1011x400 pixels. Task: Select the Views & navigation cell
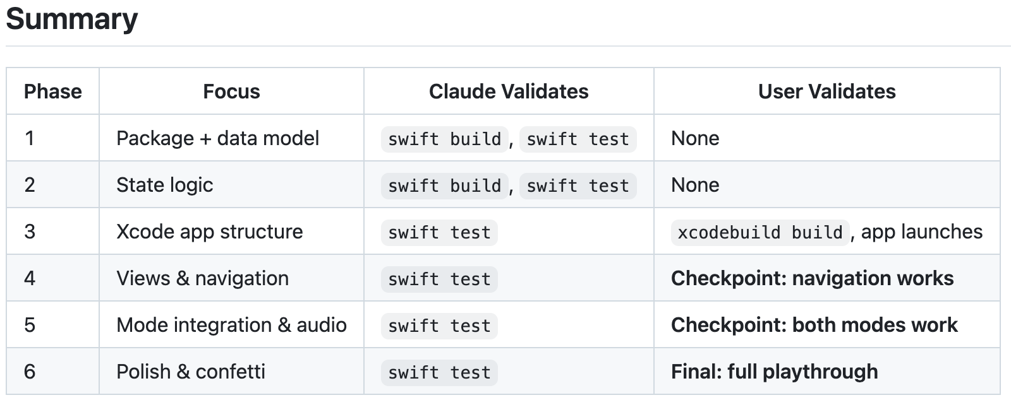[202, 278]
